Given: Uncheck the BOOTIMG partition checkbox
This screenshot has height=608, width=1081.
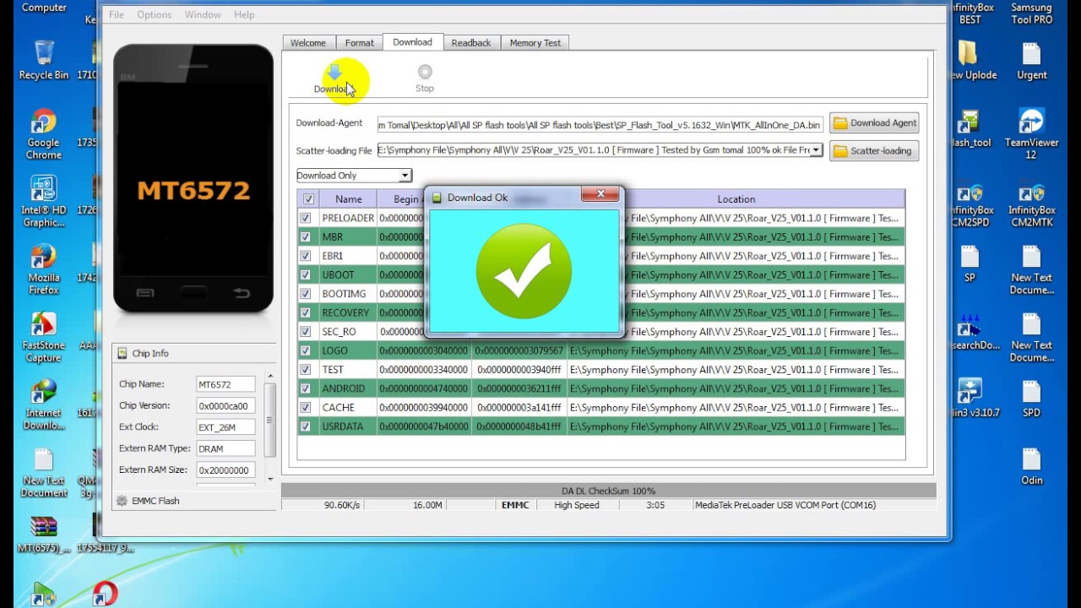Looking at the screenshot, I should click(x=305, y=294).
